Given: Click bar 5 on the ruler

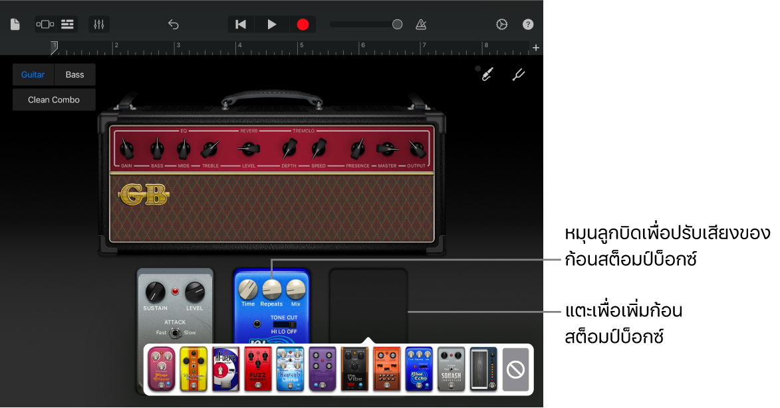Looking at the screenshot, I should (x=301, y=45).
